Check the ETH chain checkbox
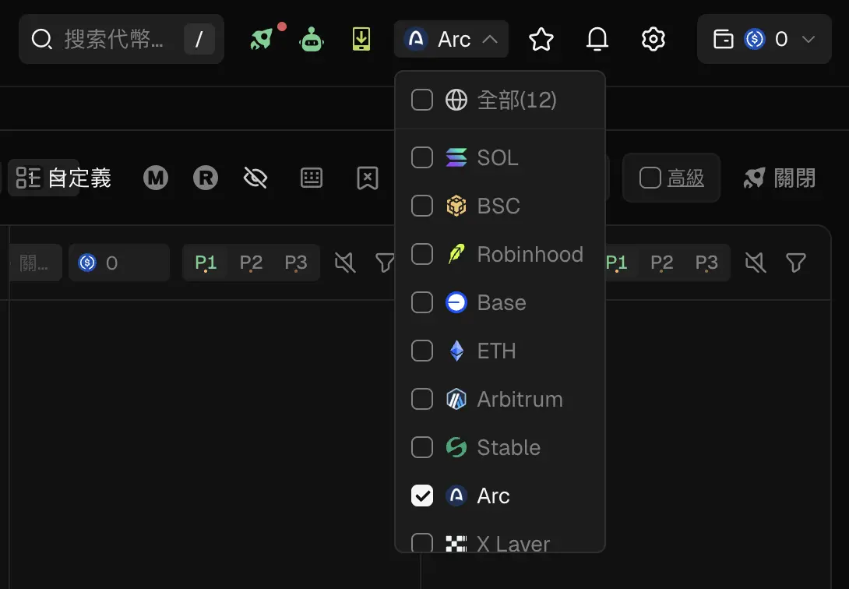Viewport: 849px width, 589px height. [x=422, y=351]
